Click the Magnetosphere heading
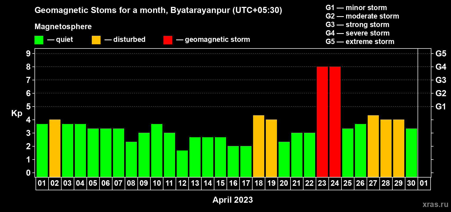Viewport: 451px width, 212px height. pyautogui.click(x=63, y=27)
